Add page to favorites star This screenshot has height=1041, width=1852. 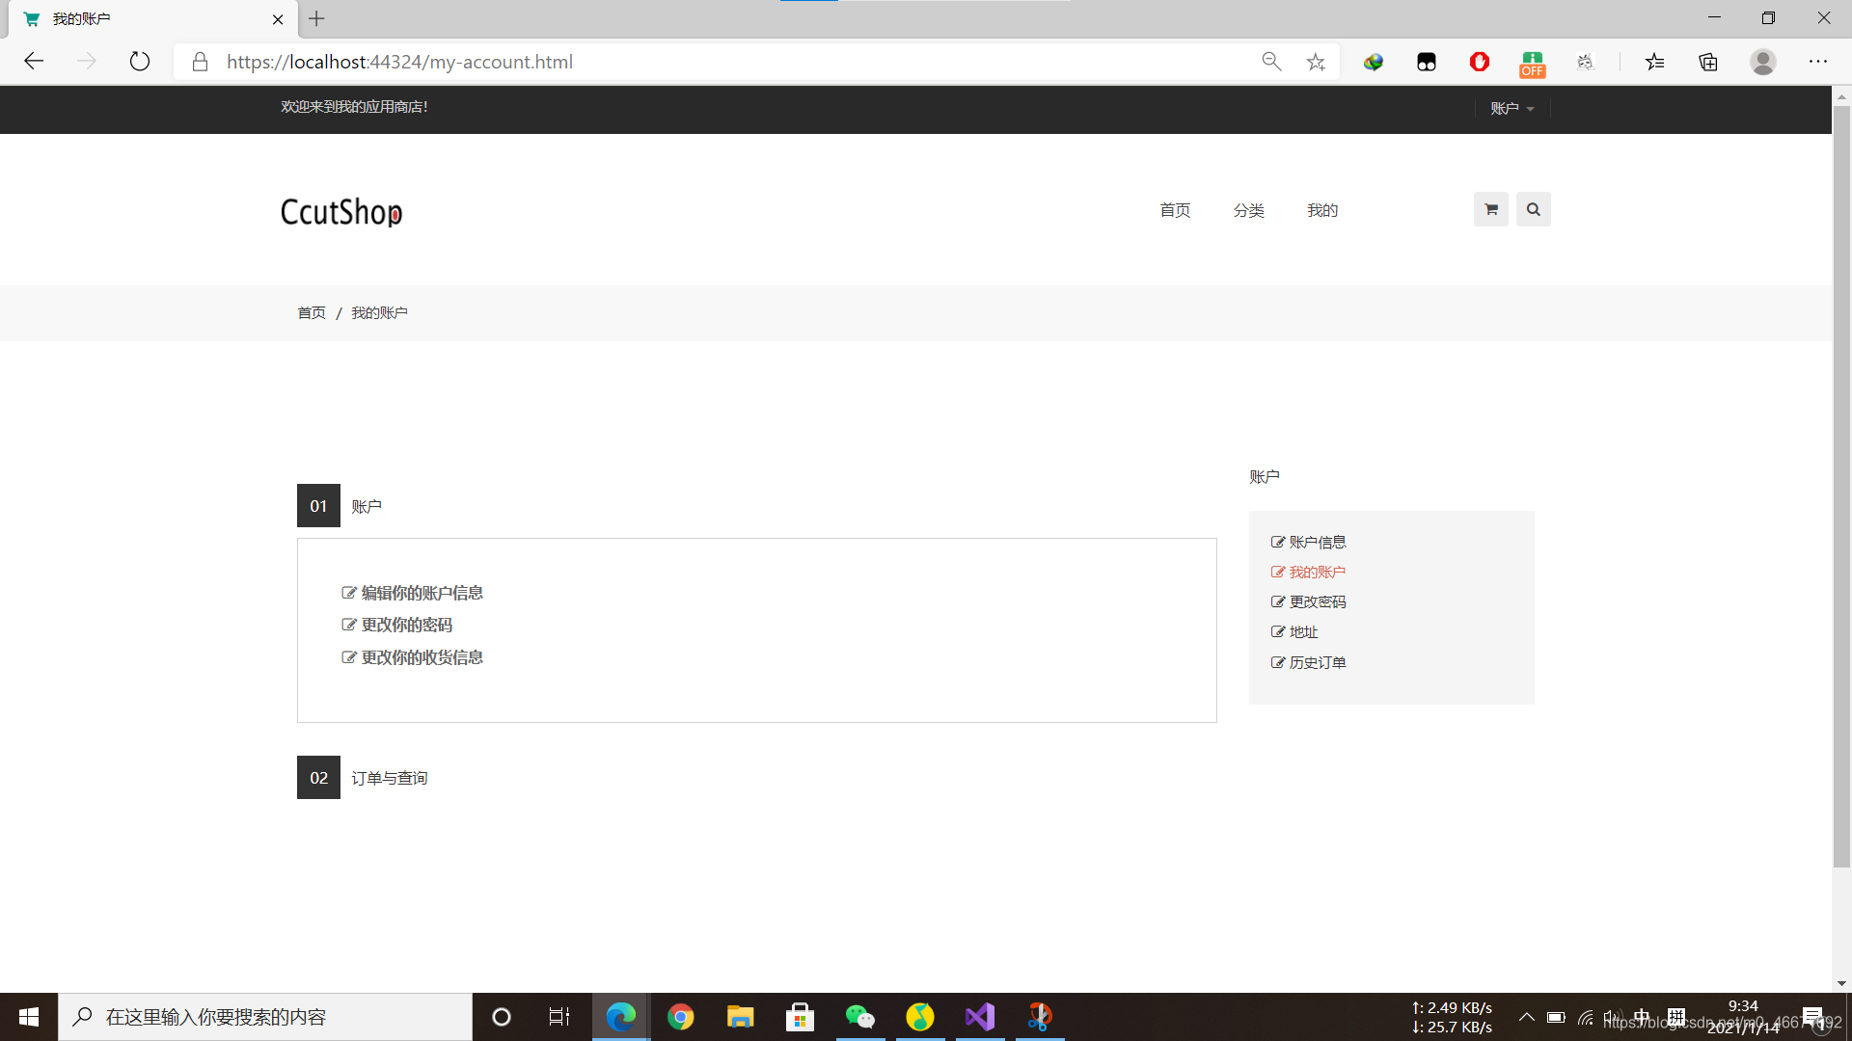click(1316, 62)
